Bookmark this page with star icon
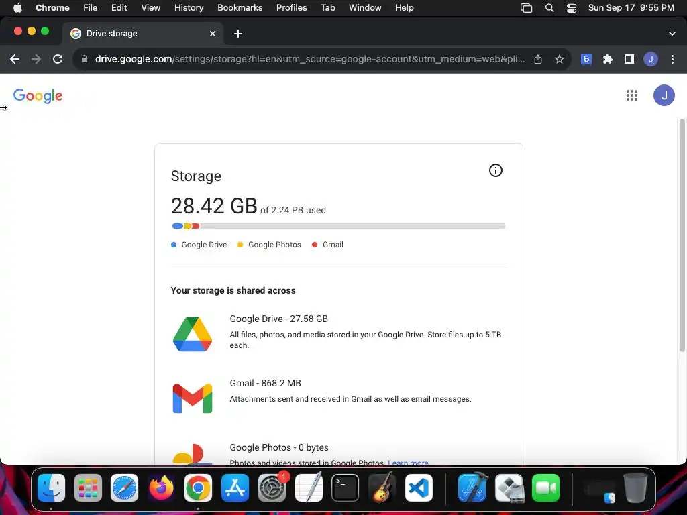This screenshot has width=687, height=515. tap(559, 59)
